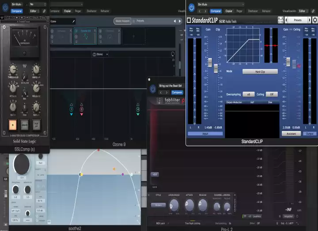Open StandardCLIP settings gear

pyautogui.click(x=315, y=20)
